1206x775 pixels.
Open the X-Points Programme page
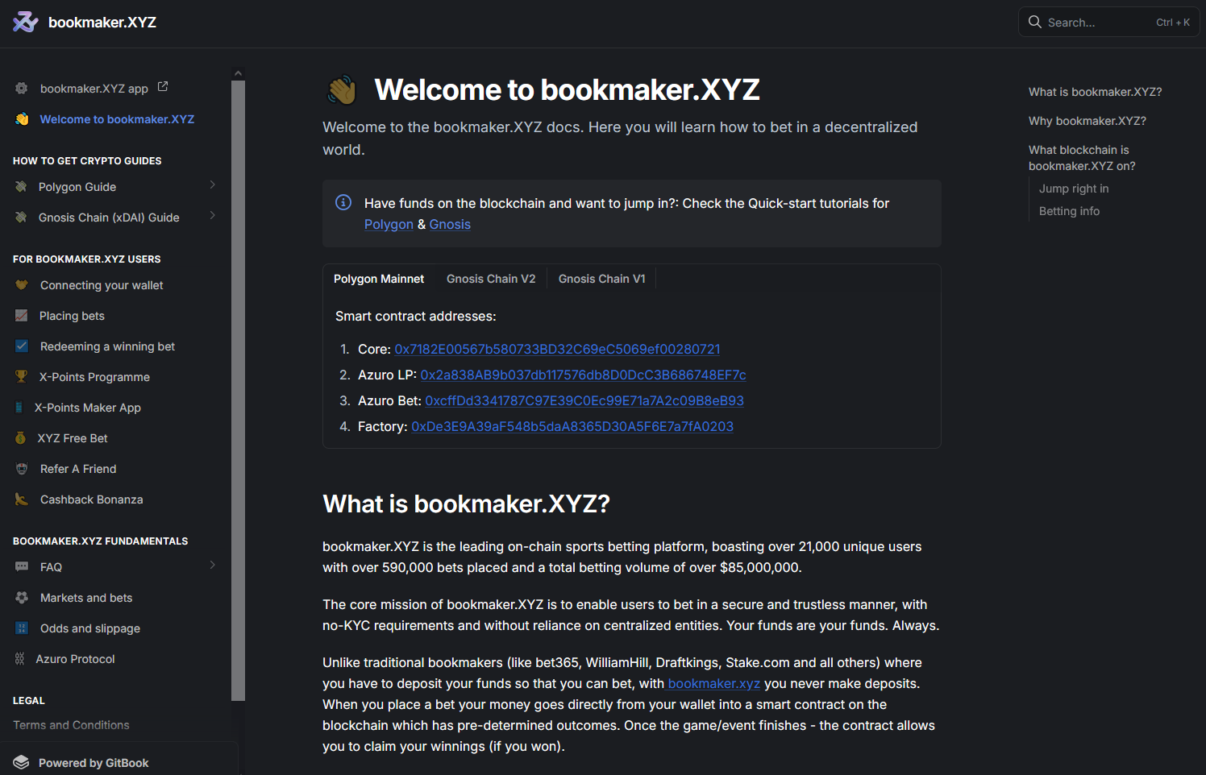[94, 377]
